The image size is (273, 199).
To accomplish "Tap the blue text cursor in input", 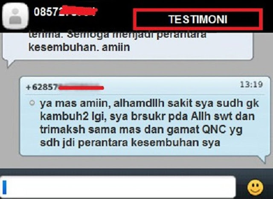I will [x=5, y=187].
